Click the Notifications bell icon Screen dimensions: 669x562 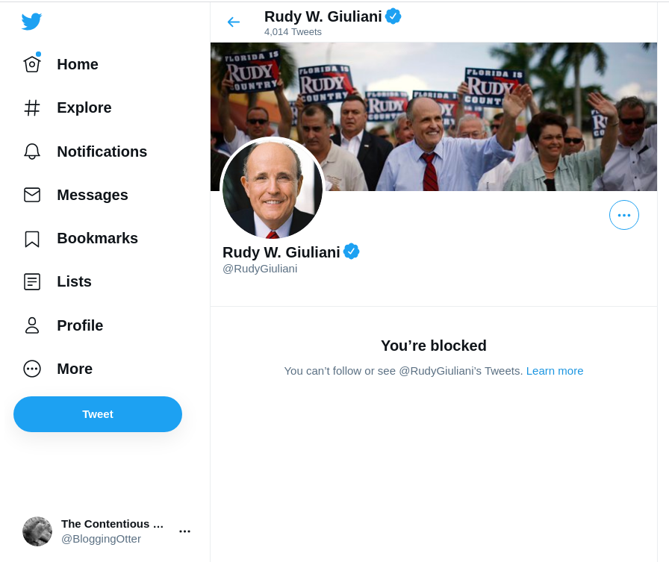31,152
